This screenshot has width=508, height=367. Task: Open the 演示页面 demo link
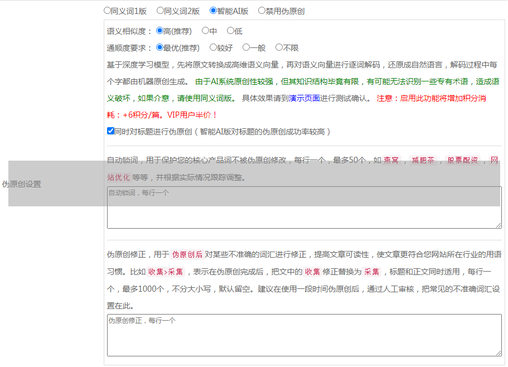pyautogui.click(x=304, y=98)
